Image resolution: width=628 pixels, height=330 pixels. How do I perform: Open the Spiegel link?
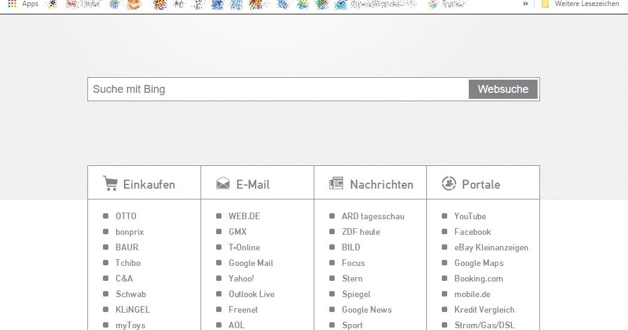pos(356,294)
